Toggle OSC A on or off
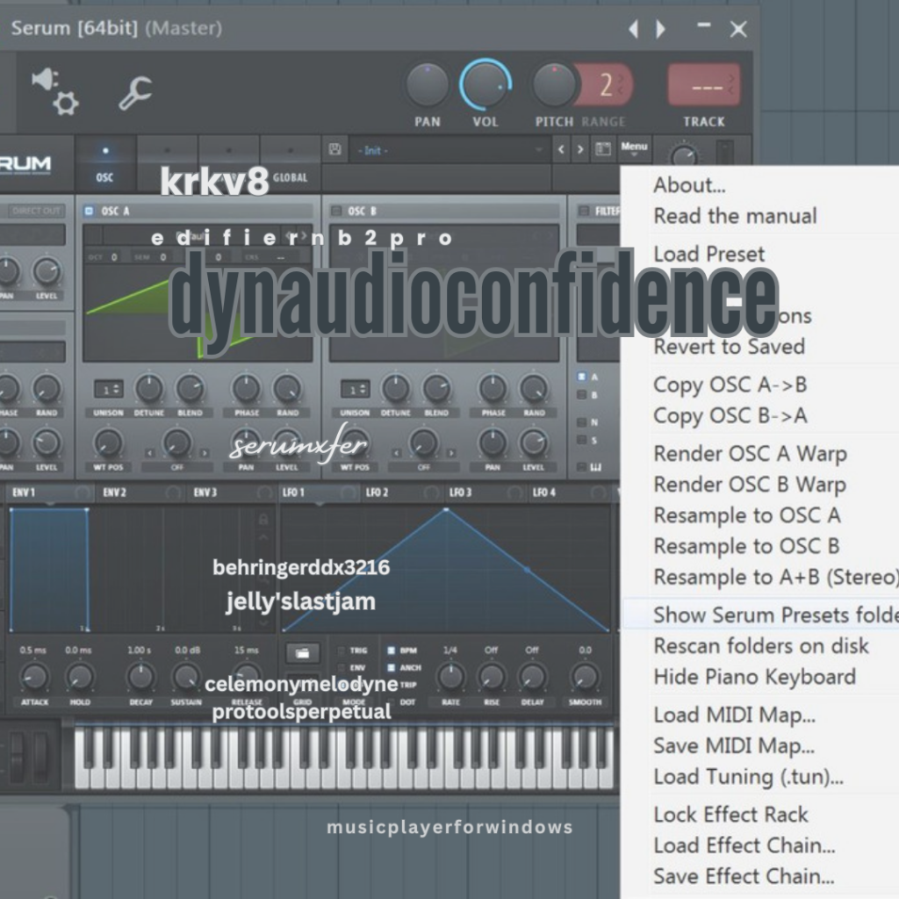This screenshot has height=899, width=899. click(x=89, y=211)
